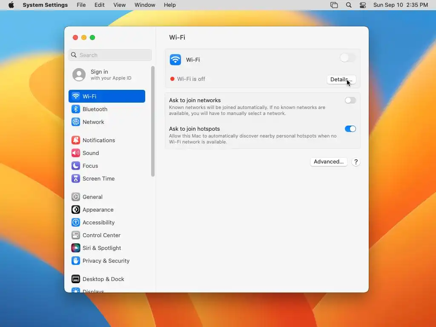Select Bluetooth label in sidebar
Image resolution: width=436 pixels, height=327 pixels.
pos(95,109)
